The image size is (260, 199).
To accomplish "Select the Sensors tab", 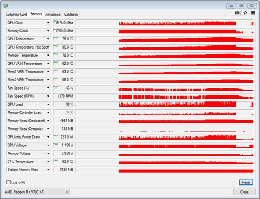I will click(x=36, y=14).
